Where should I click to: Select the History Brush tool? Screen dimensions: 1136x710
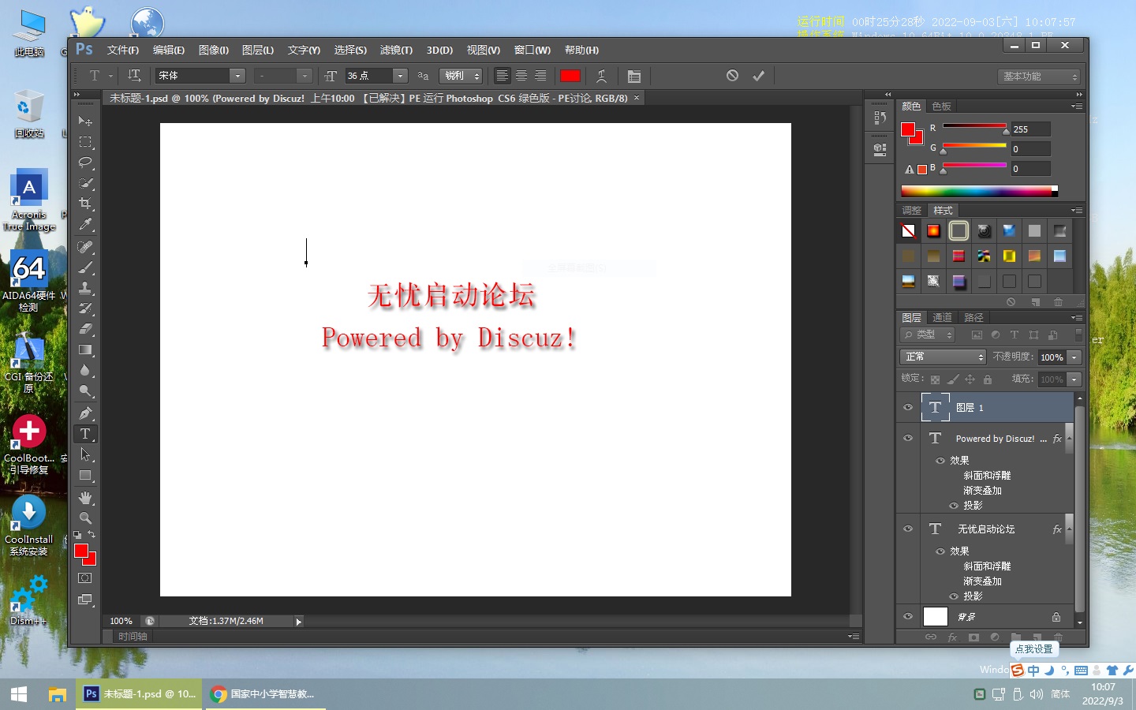(x=85, y=308)
